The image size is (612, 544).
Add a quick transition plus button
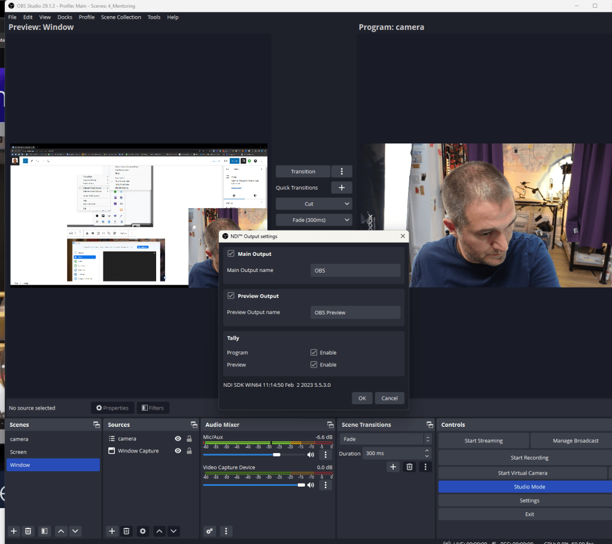(342, 188)
